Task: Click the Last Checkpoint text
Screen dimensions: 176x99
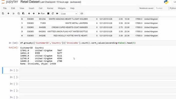Action: (x=54, y=2)
